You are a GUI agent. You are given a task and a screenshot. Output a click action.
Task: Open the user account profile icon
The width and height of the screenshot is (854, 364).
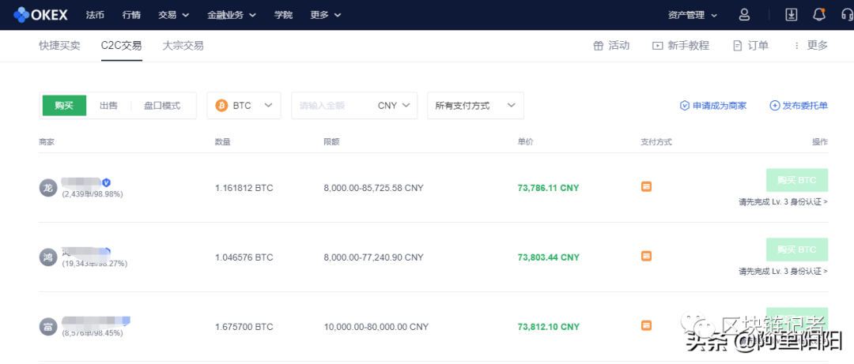click(744, 15)
